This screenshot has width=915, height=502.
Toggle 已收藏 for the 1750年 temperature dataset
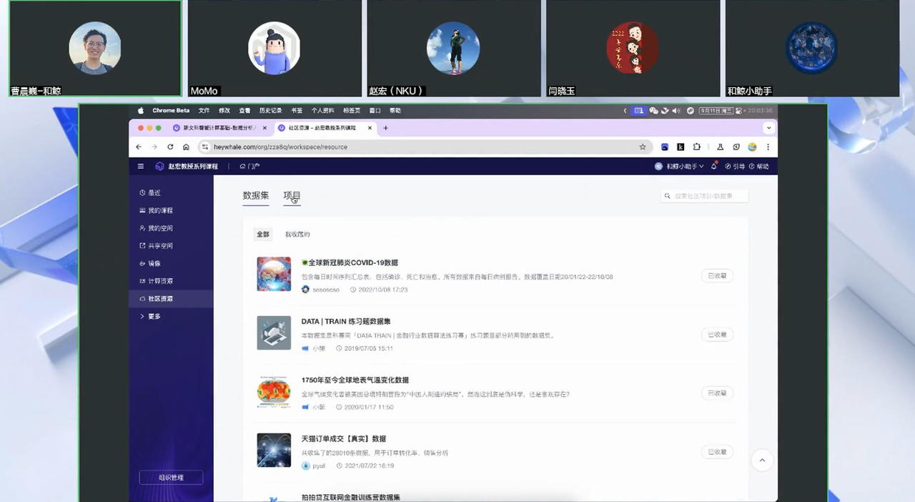[x=717, y=393]
